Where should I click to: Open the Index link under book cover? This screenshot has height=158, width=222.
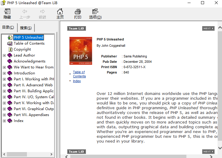pyautogui.click(x=77, y=81)
